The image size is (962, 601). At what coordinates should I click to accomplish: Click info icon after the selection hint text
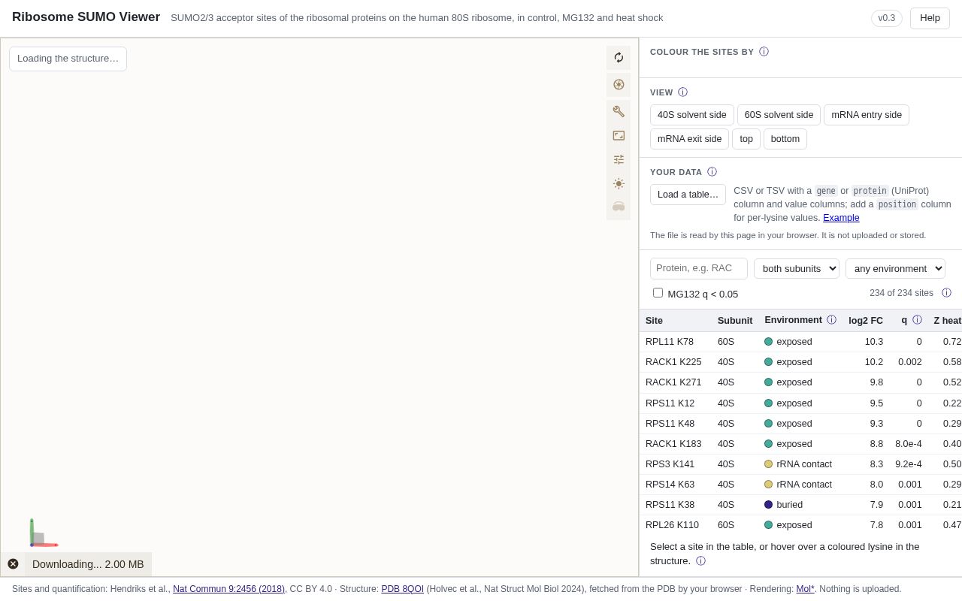coord(700,561)
